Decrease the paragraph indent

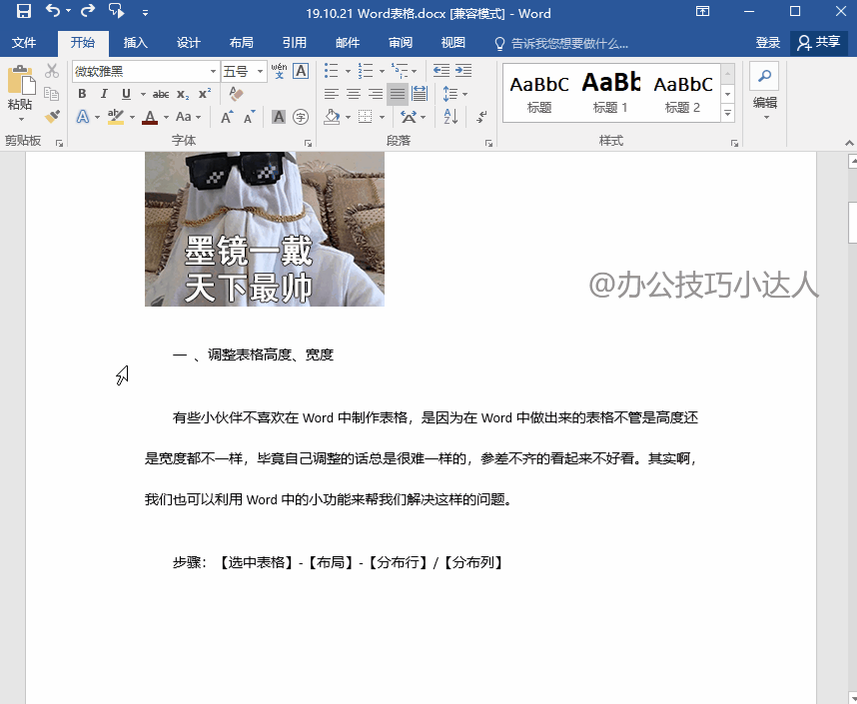pyautogui.click(x=441, y=71)
